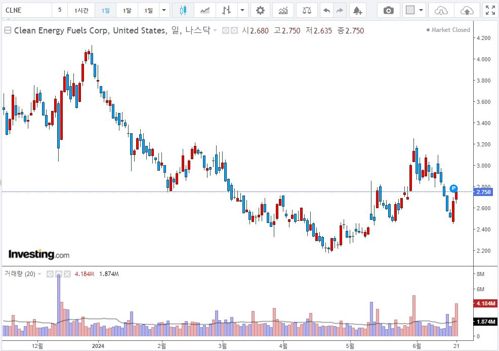499x351 pixels.
Task: Create an alert with the bell icon
Action: [358, 10]
